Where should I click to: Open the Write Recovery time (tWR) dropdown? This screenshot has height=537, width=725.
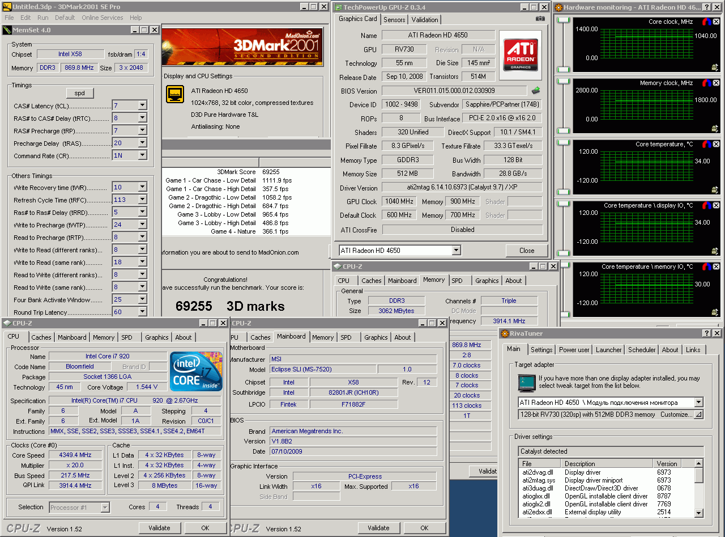[x=142, y=187]
